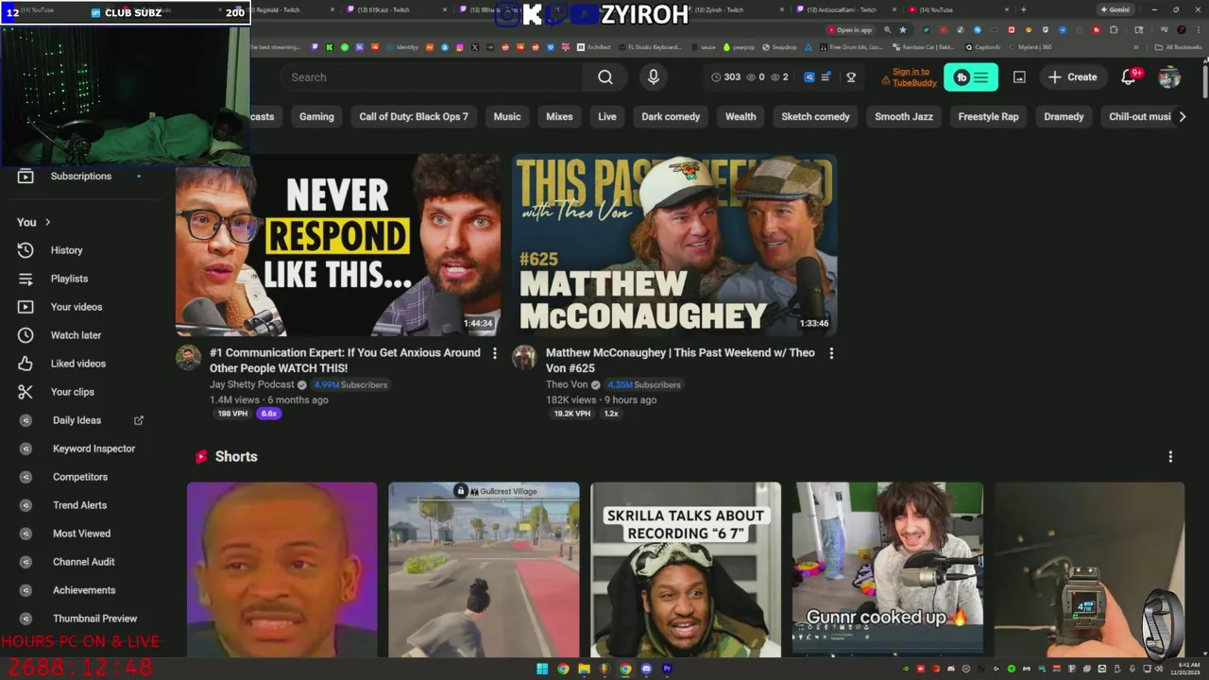Open Competitors in sidebar
The width and height of the screenshot is (1209, 680).
[x=81, y=477]
